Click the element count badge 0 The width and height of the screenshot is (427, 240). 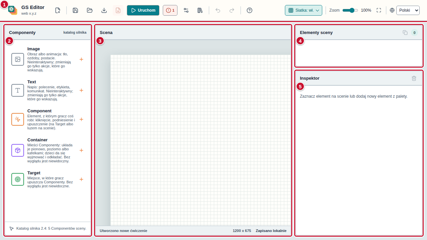click(414, 33)
